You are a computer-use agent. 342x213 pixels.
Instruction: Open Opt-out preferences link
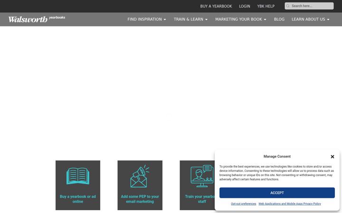(x=243, y=204)
